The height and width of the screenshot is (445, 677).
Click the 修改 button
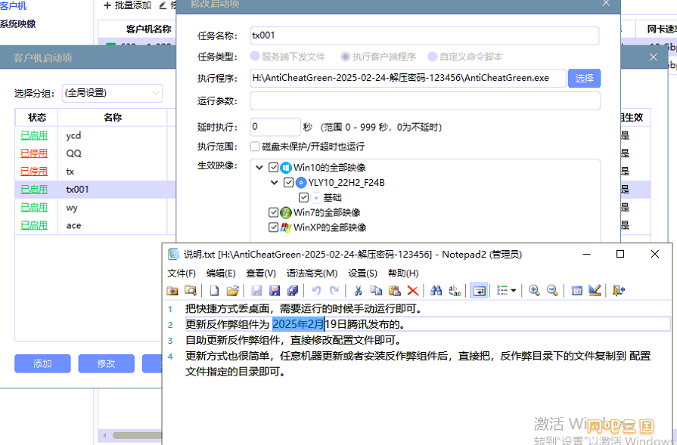pyautogui.click(x=106, y=363)
